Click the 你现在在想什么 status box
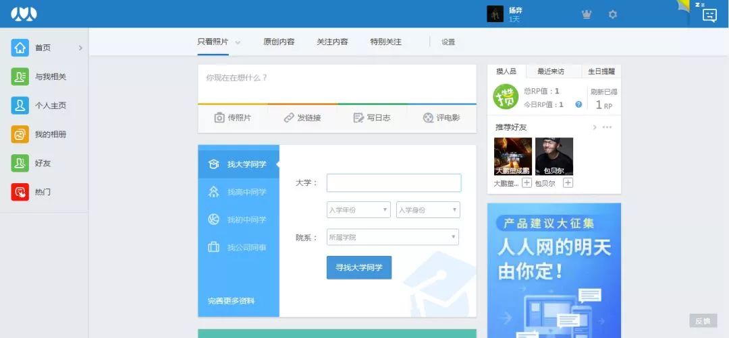729x338 pixels. click(337, 83)
